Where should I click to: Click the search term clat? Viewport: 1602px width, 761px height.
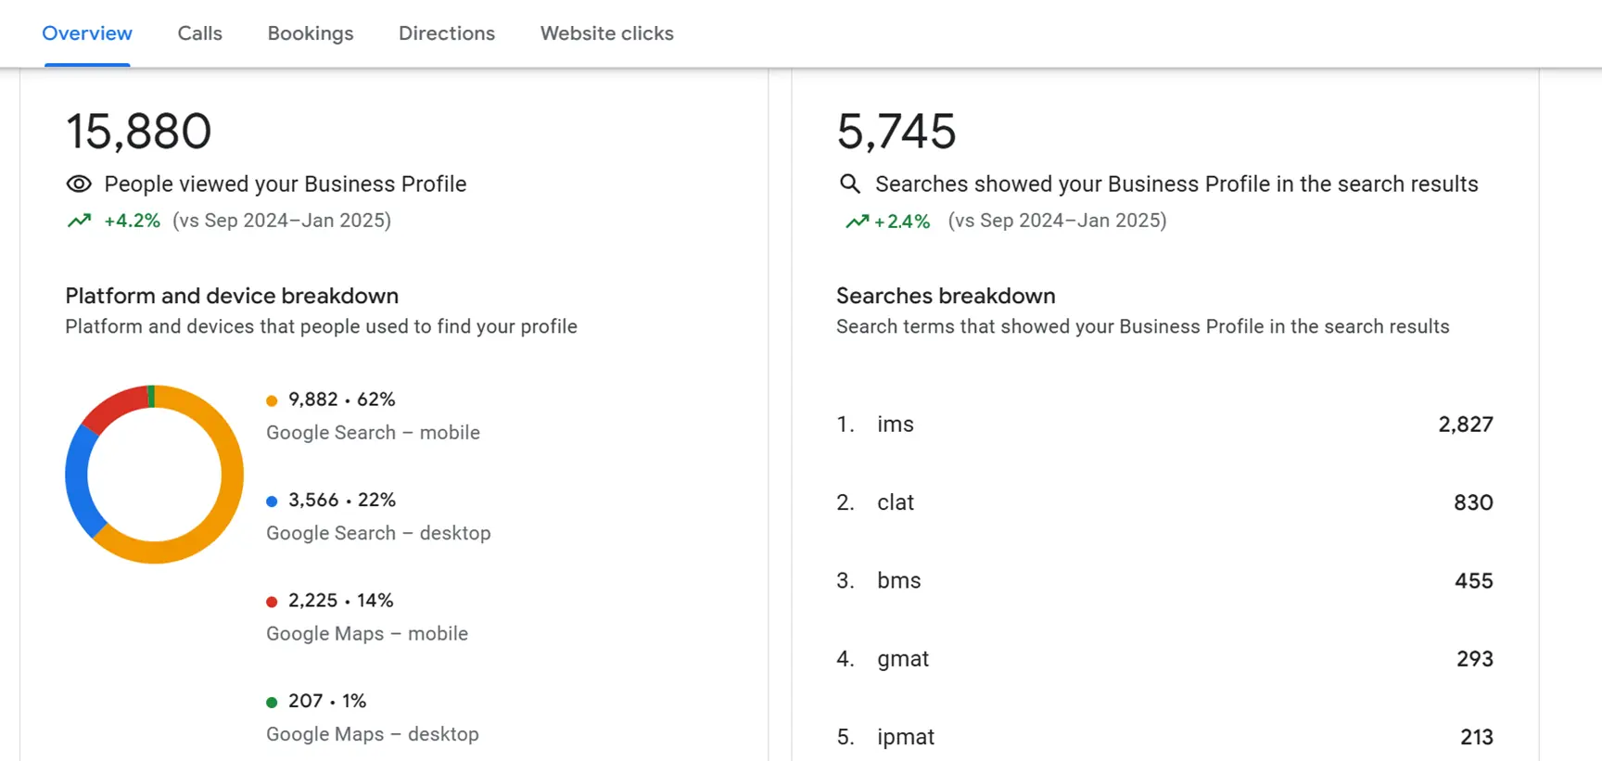point(895,502)
